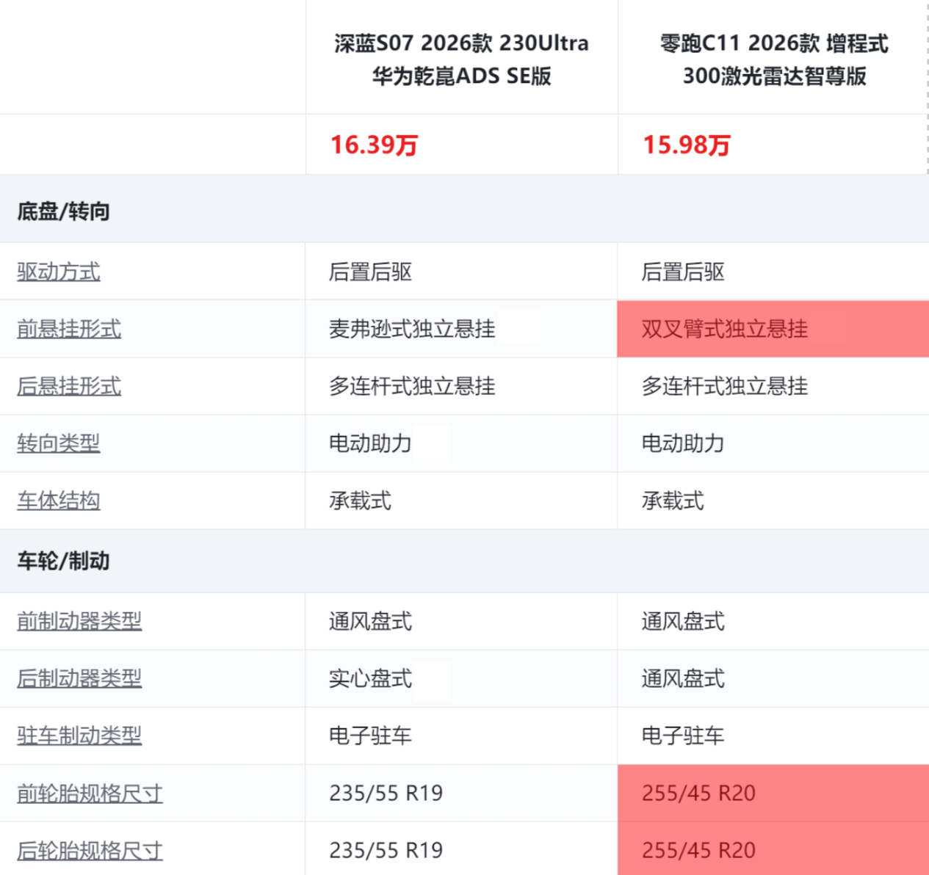Click the 15.98万 price
The image size is (929, 875).
[x=687, y=145]
